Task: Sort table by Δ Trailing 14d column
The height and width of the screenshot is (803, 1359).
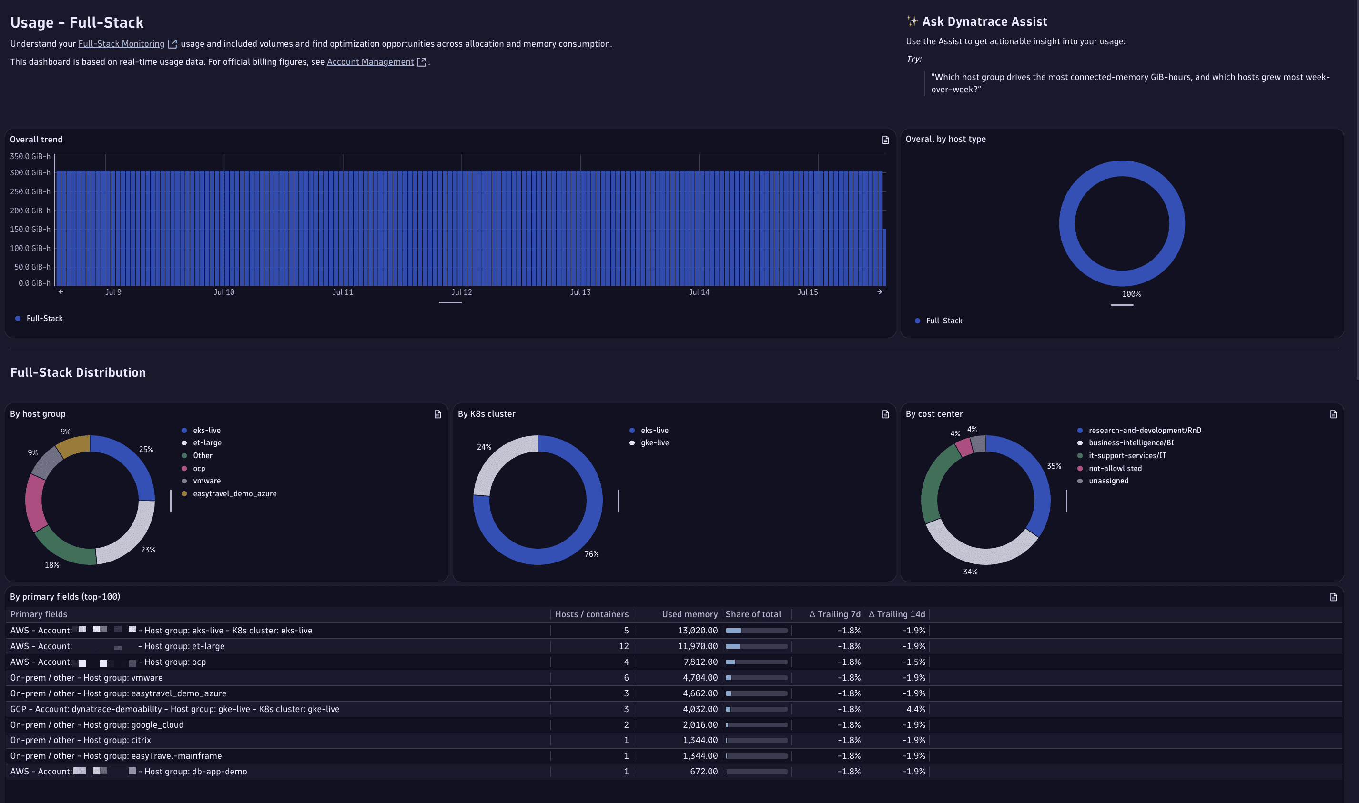Action: tap(897, 614)
